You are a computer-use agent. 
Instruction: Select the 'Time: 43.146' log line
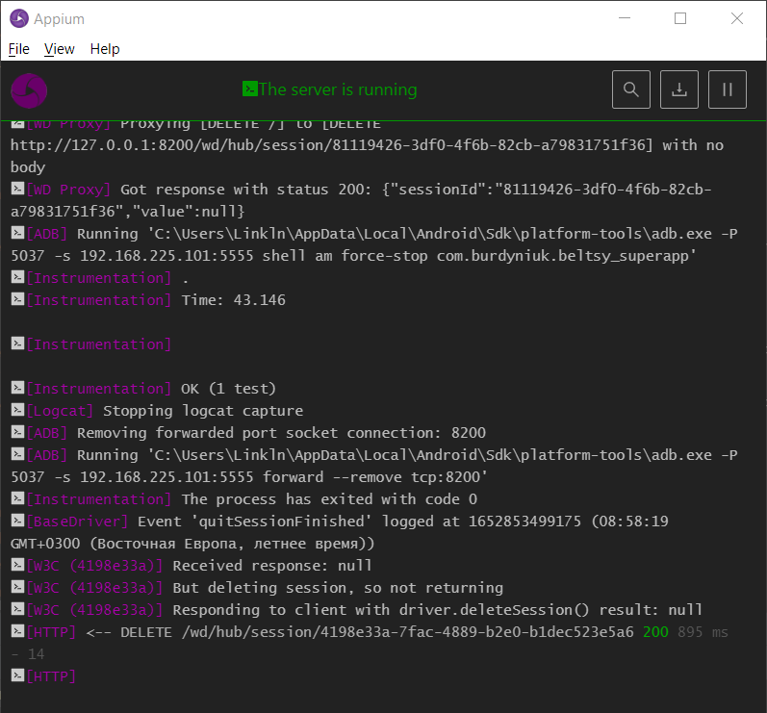pos(233,300)
